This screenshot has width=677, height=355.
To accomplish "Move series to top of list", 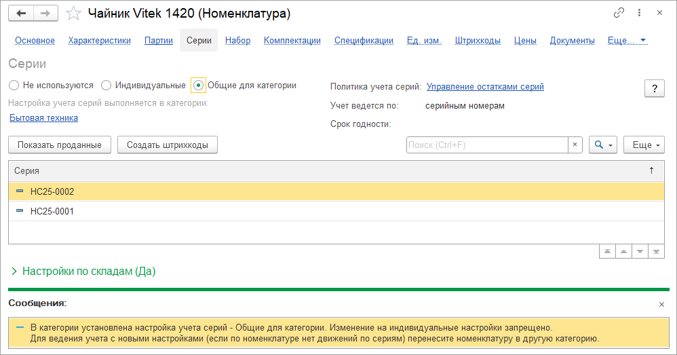I will coord(607,251).
